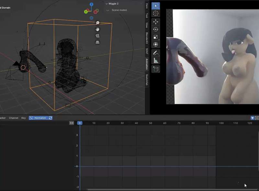
Task: Click the channel region swap arrows icon
Action: tap(72, 123)
